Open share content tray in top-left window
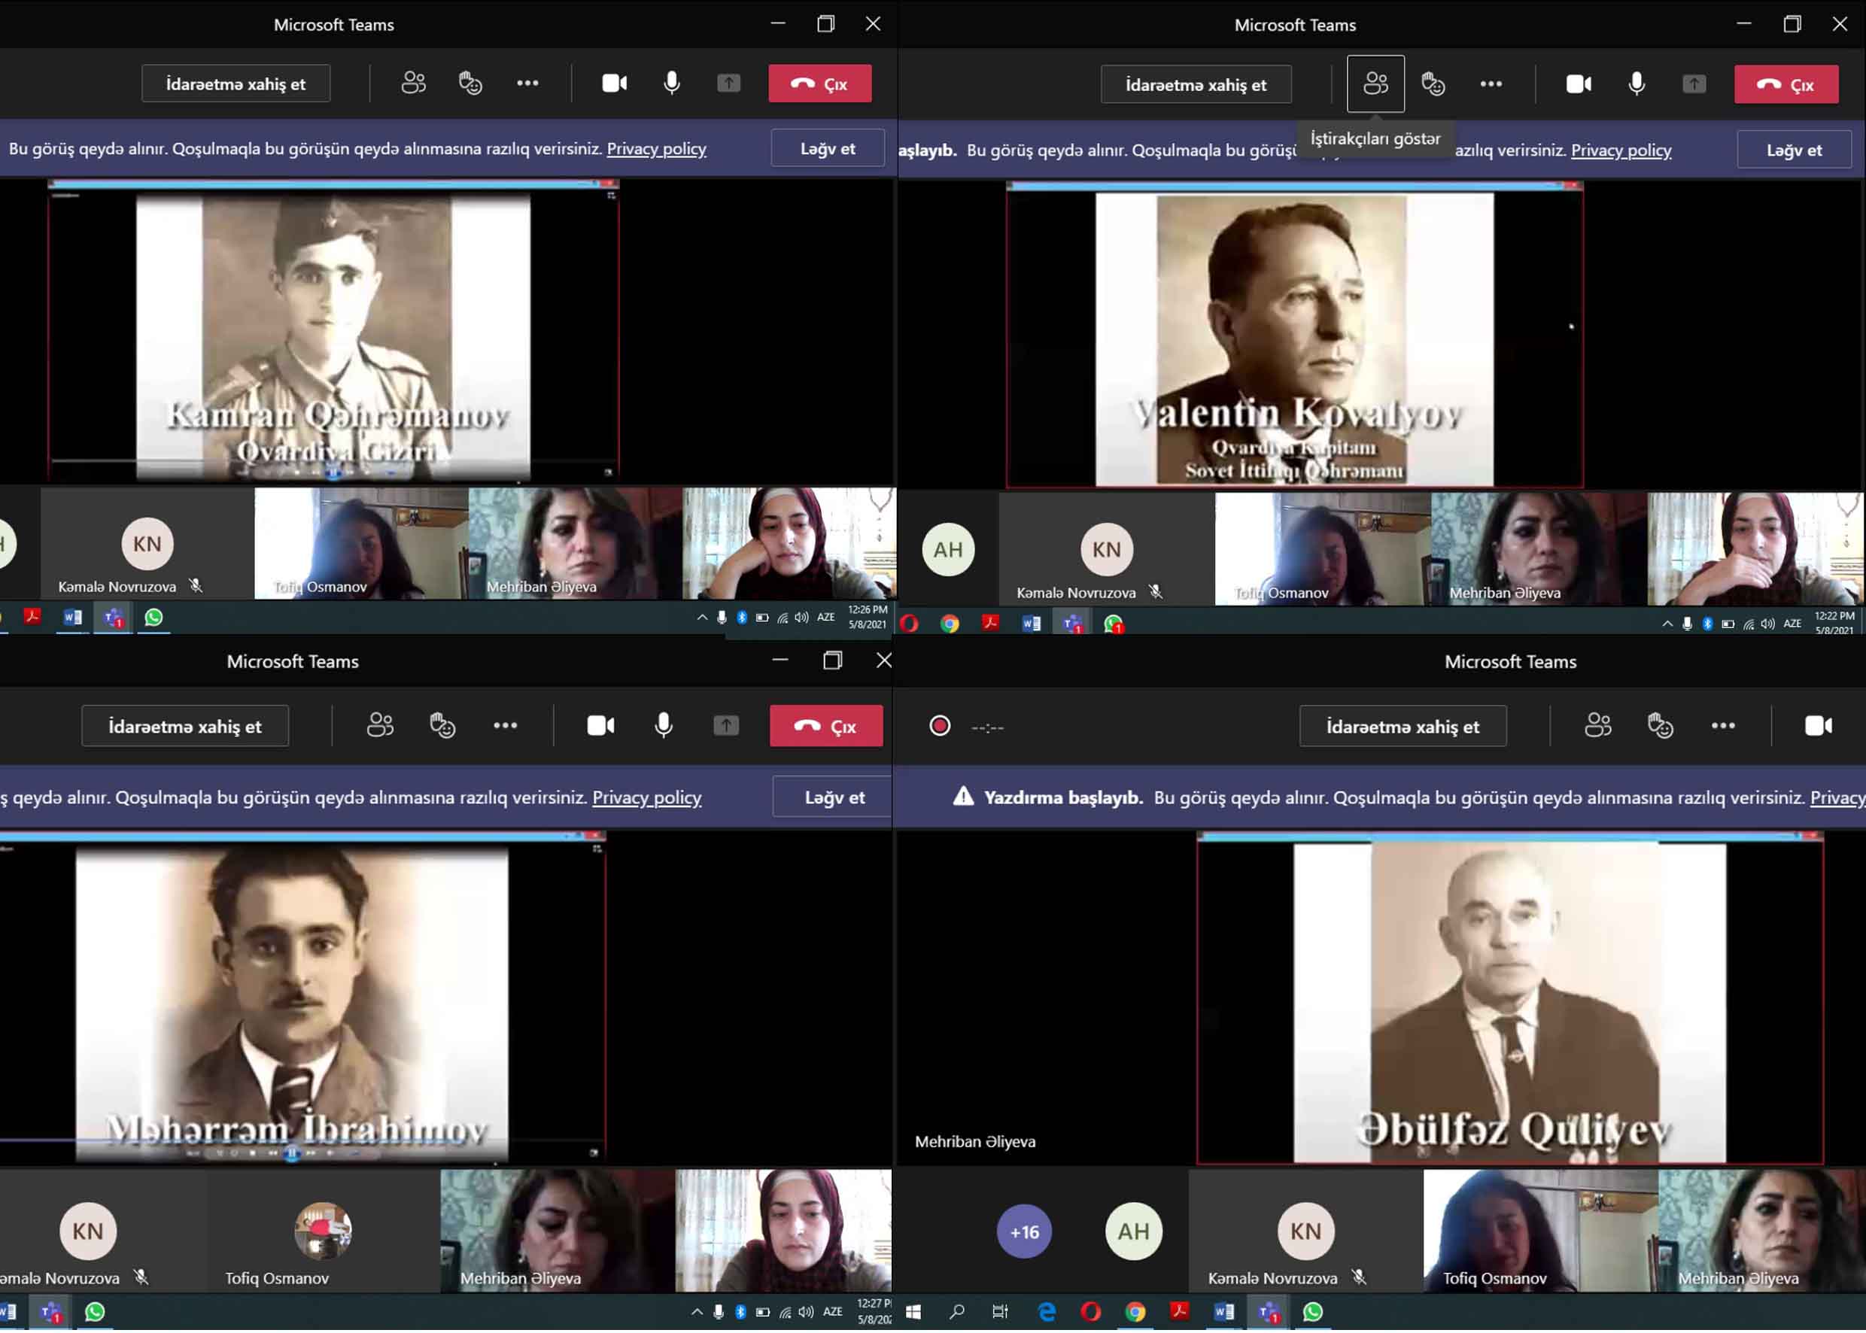 pyautogui.click(x=728, y=83)
